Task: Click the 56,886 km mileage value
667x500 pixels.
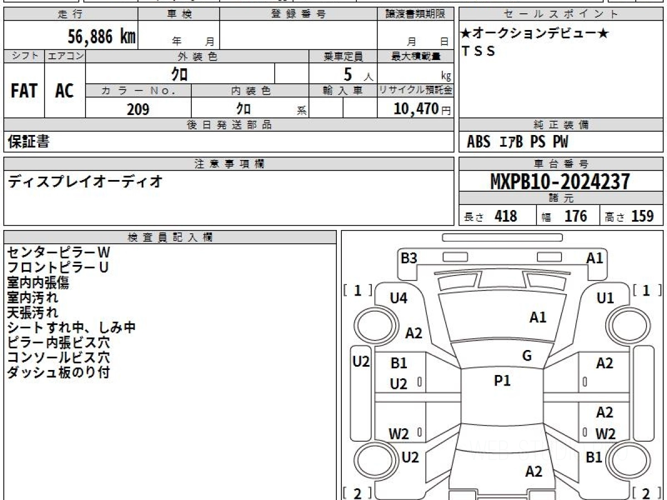Action: tap(102, 37)
